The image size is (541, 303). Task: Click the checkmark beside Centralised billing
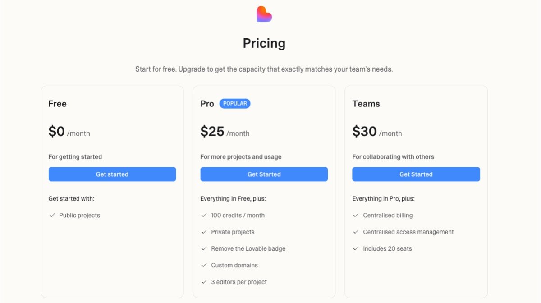[x=356, y=216]
